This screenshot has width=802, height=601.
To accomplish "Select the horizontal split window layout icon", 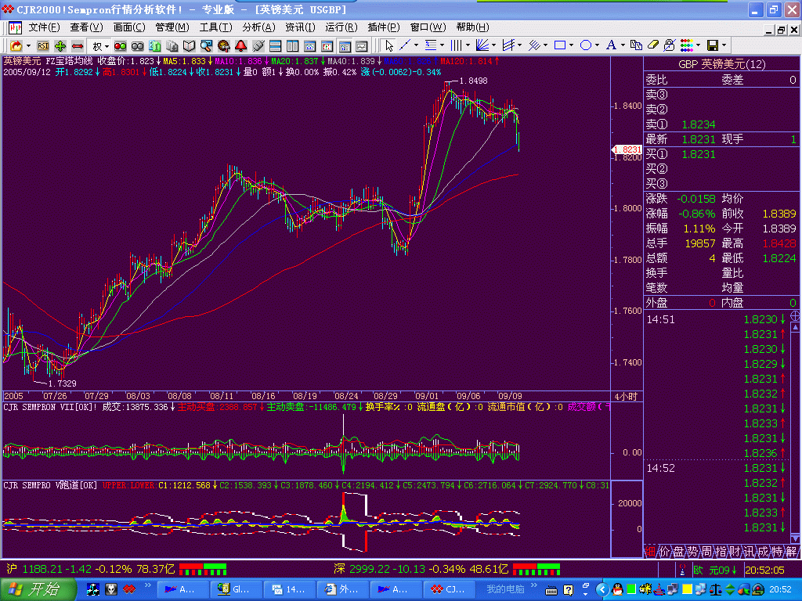I will (275, 46).
